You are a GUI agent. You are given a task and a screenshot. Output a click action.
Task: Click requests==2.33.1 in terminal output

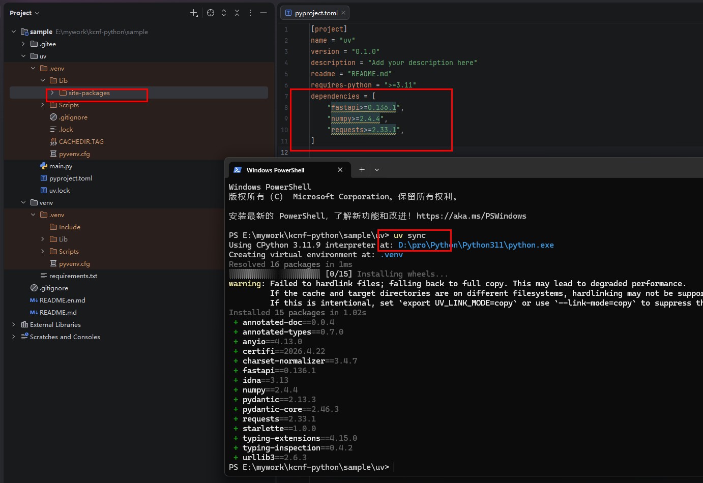click(279, 419)
